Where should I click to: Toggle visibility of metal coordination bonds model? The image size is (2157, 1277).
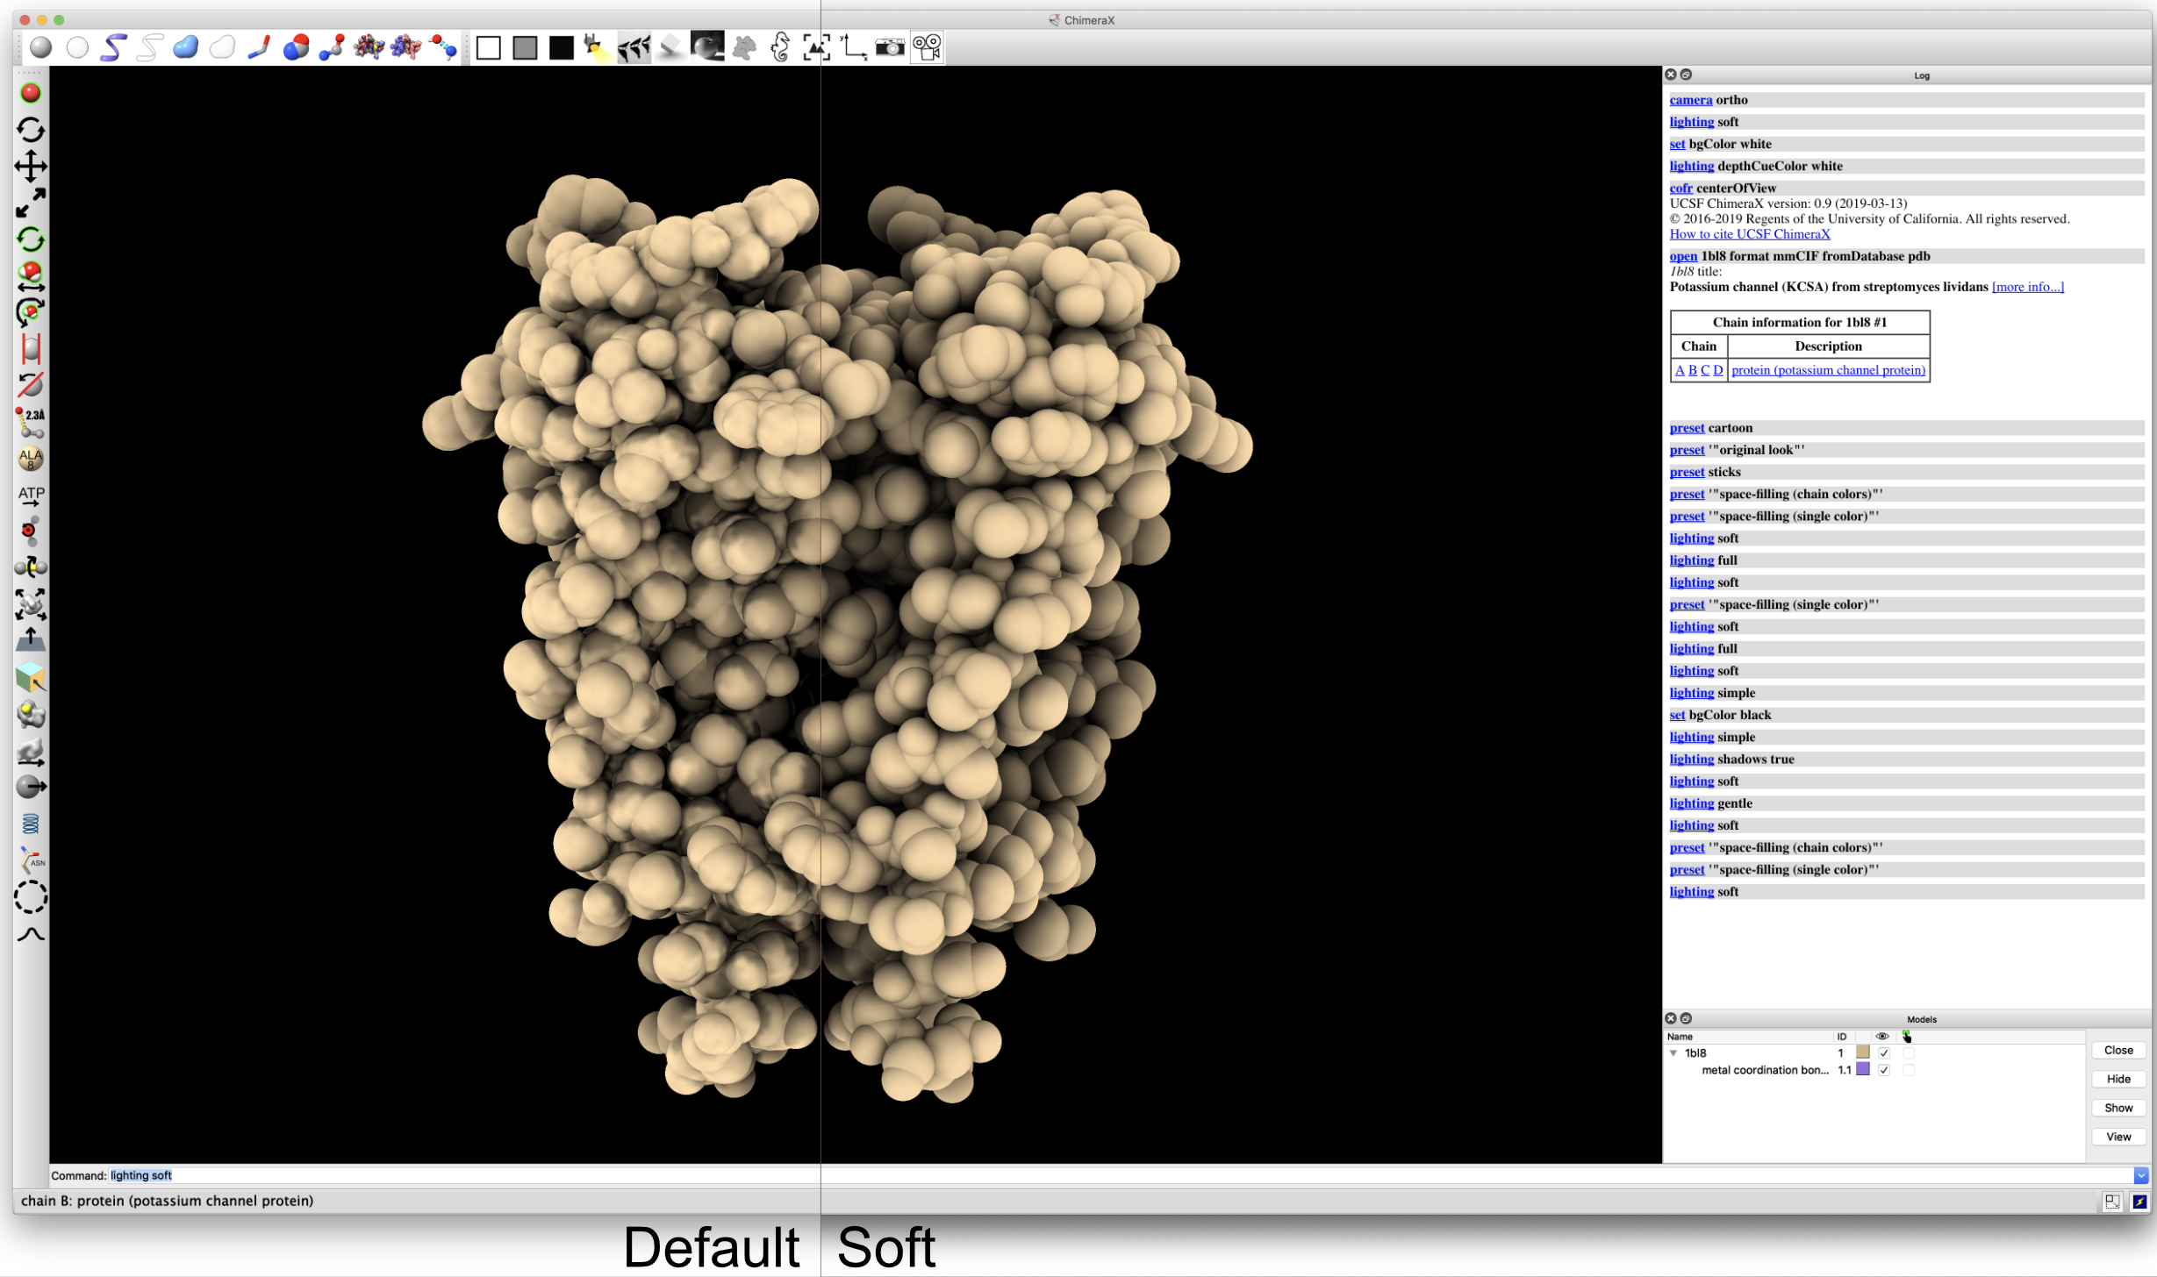click(1884, 1070)
